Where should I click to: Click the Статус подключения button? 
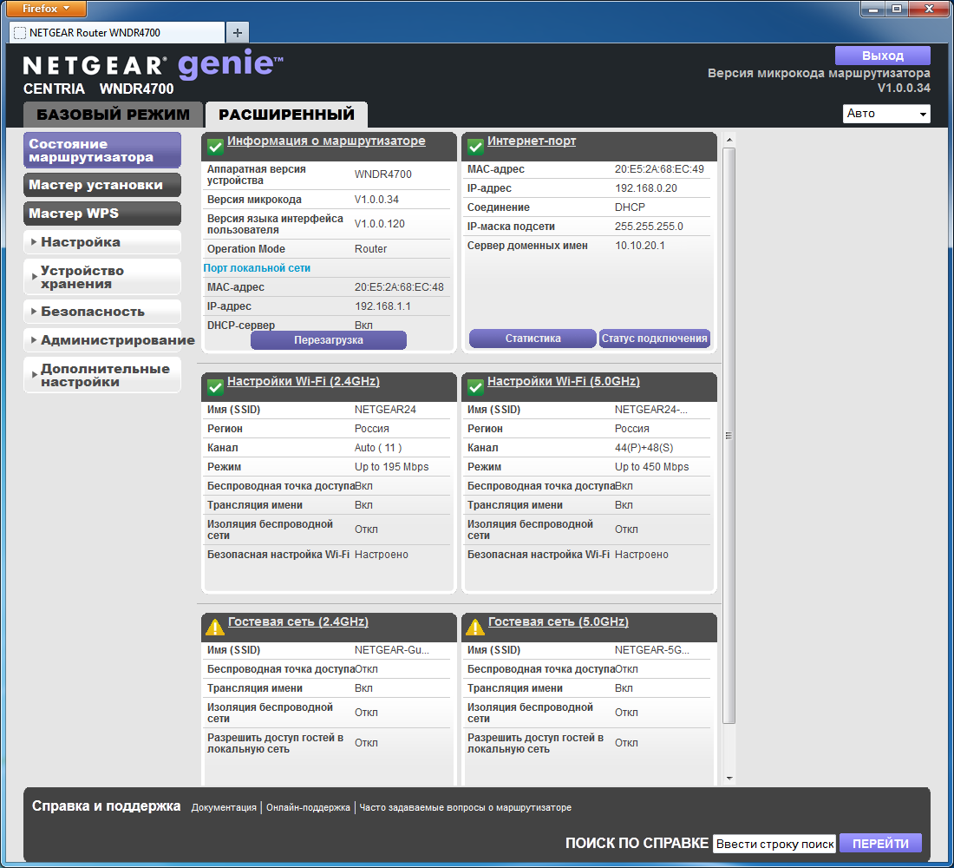pos(655,338)
